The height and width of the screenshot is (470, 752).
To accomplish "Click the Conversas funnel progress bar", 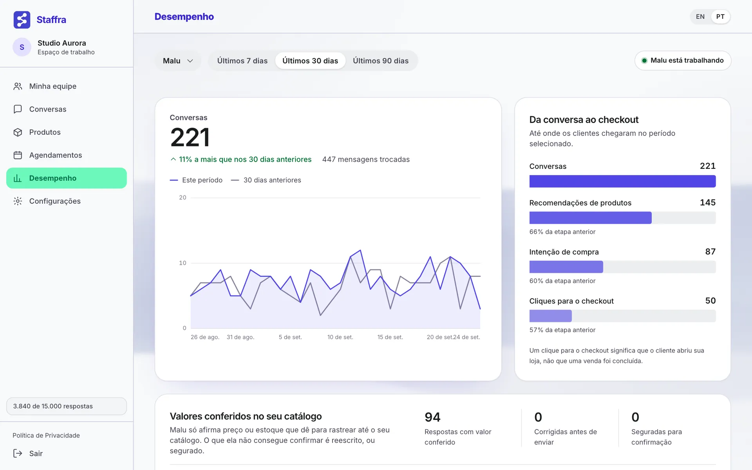I will [622, 181].
